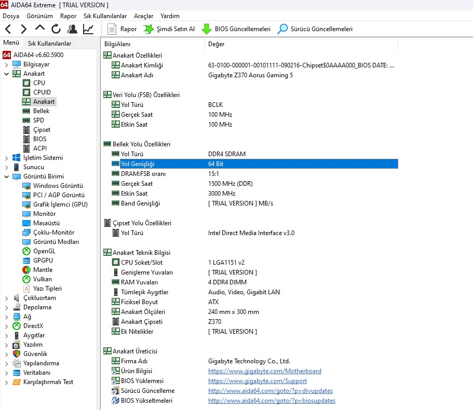Image resolution: width=473 pixels, height=410 pixels.
Task: Expand the DirectX tree node
Action: (6, 326)
